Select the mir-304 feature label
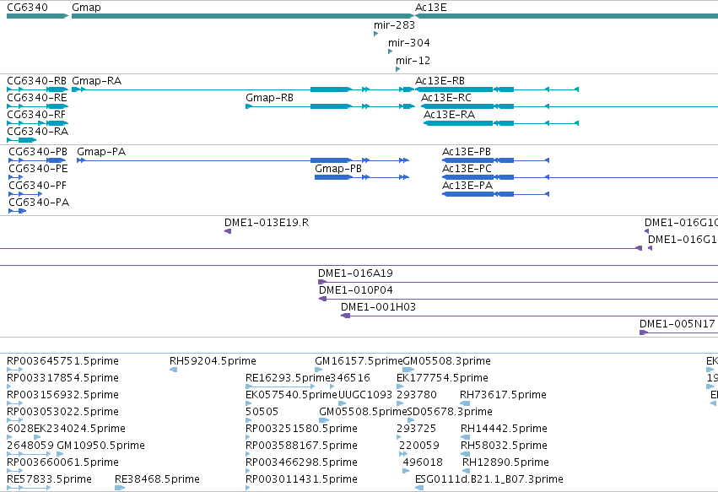 (409, 43)
